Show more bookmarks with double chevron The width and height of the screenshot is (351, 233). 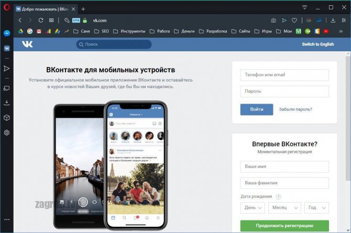(341, 31)
